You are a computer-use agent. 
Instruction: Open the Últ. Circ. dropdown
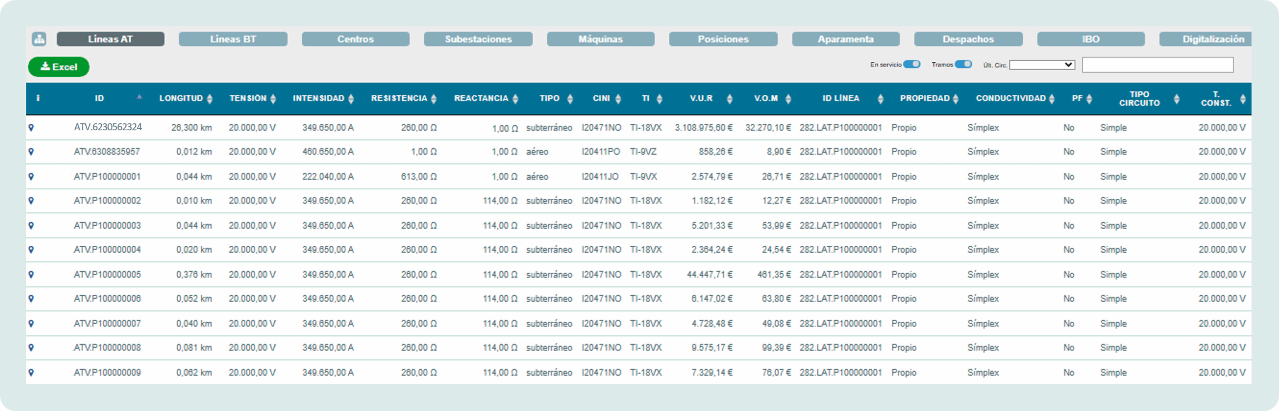(x=1042, y=65)
